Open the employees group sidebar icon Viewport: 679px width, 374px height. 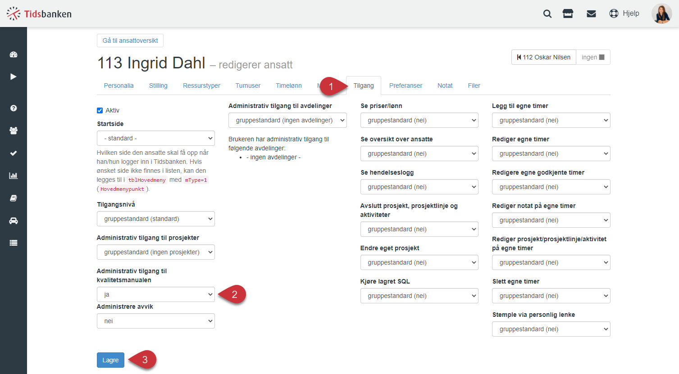pyautogui.click(x=14, y=131)
